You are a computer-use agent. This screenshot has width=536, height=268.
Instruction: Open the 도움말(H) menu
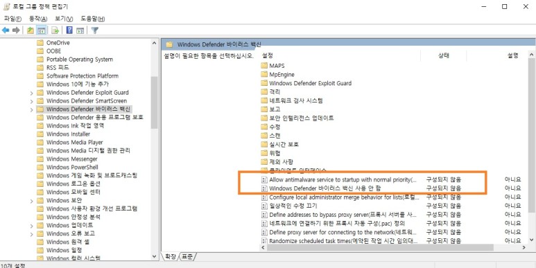[93, 19]
